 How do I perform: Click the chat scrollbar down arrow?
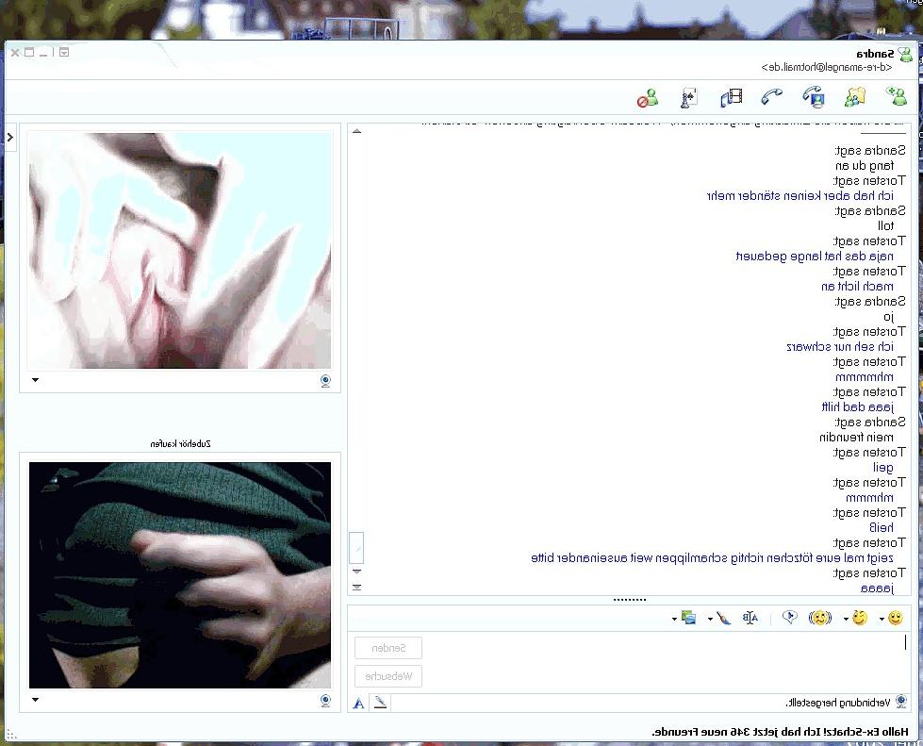[x=356, y=572]
